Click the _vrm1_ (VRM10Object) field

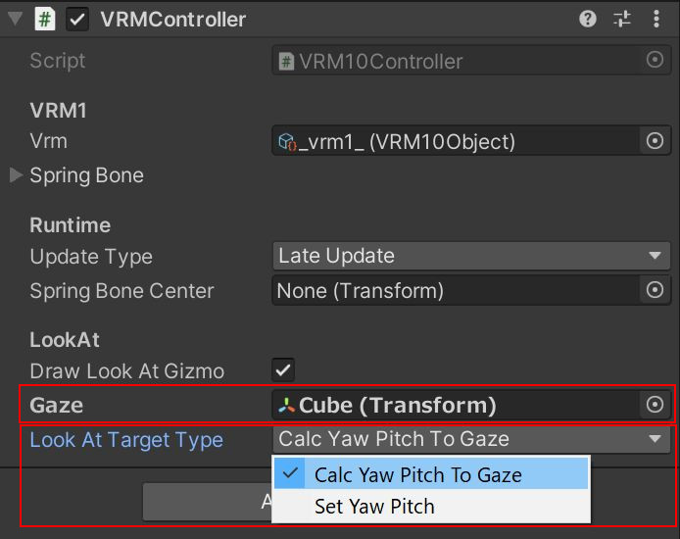point(456,141)
